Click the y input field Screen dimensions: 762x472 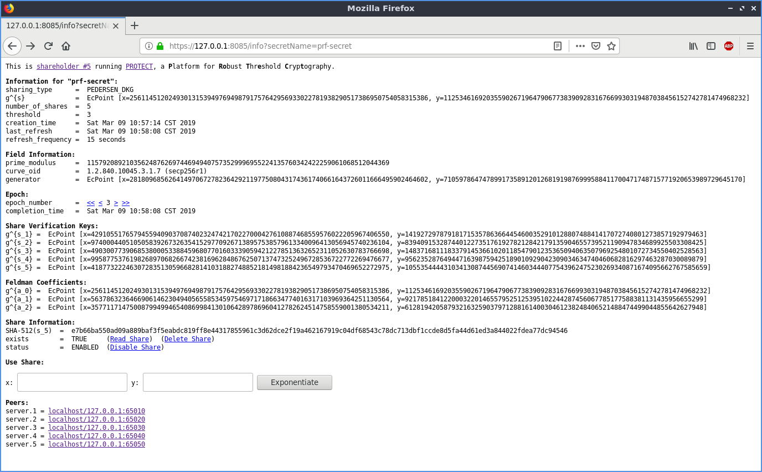(198, 382)
